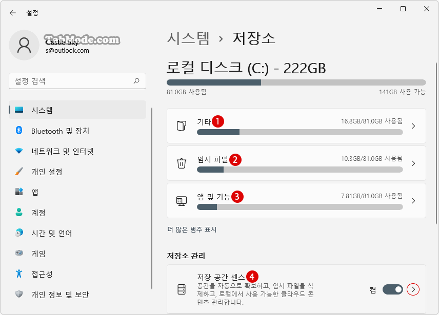The width and height of the screenshot is (439, 315).
Task: Open 앱 settings in the sidebar
Action: click(x=77, y=192)
